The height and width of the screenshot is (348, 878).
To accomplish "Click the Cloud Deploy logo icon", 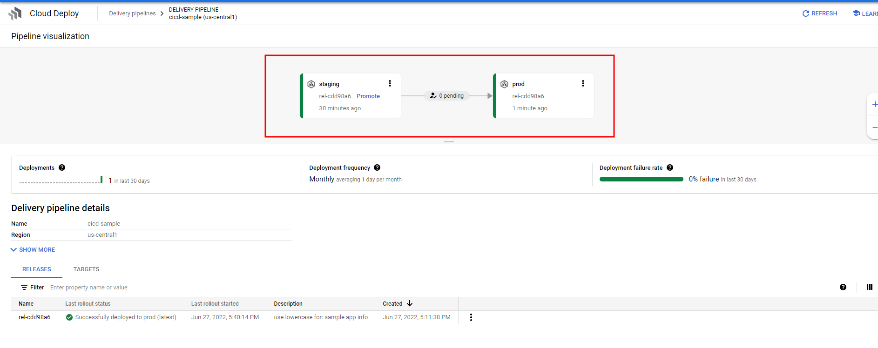I will click(15, 13).
